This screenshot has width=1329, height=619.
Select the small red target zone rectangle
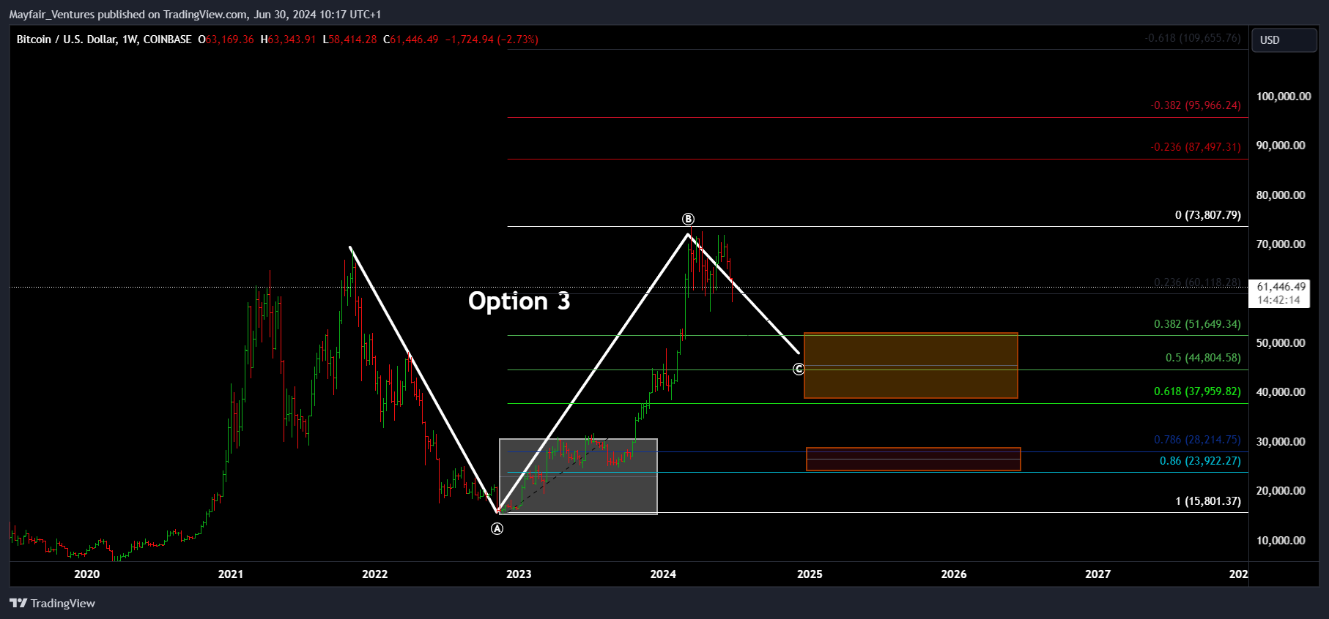913,459
